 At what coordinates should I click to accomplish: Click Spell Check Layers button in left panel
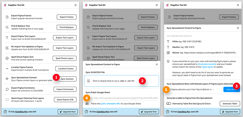(64, 58)
